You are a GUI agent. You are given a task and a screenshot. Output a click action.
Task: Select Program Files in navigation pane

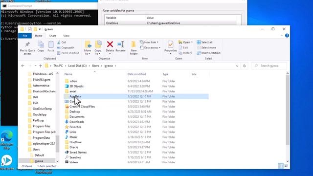point(42,126)
